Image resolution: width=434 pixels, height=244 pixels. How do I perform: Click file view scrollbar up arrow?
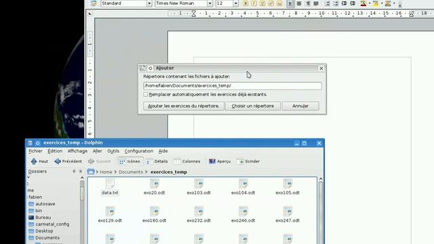(321, 179)
